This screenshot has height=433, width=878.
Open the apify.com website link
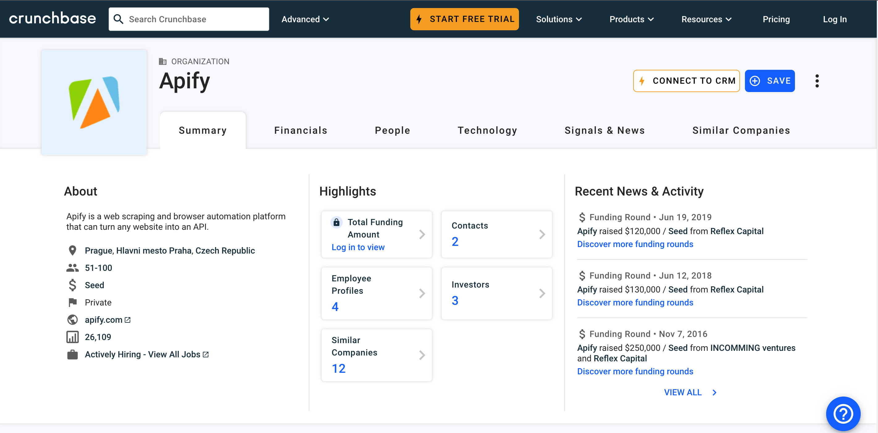pos(103,319)
